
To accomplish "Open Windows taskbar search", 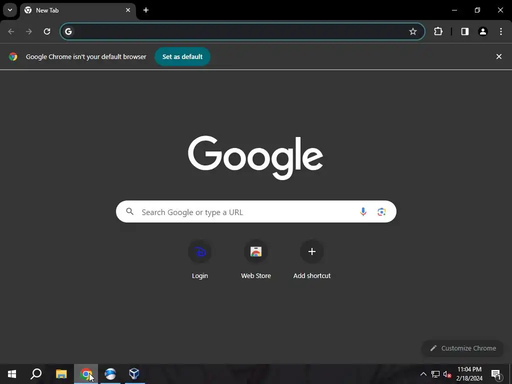I will [36, 374].
